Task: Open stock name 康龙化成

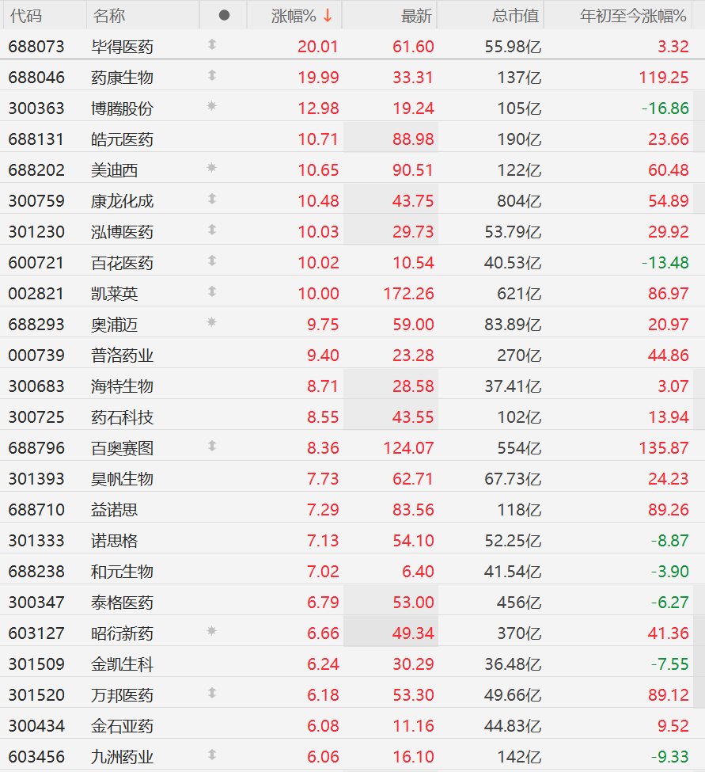Action: coord(122,201)
